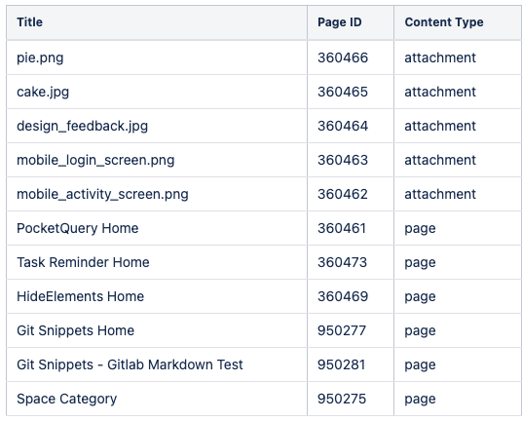Click the Title column header
The image size is (522, 421).
[29, 22]
